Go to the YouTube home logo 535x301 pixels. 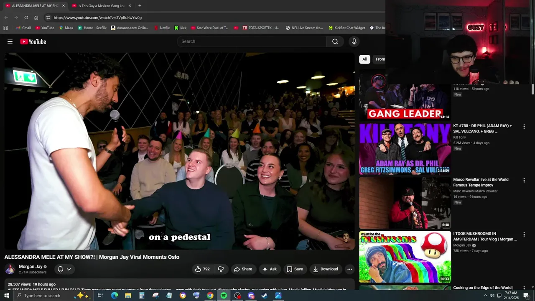pyautogui.click(x=33, y=41)
